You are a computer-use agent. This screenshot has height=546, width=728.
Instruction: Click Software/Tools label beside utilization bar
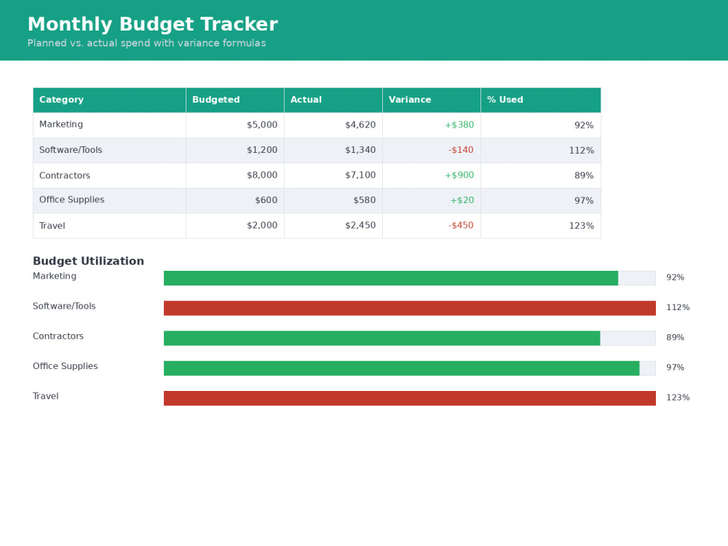point(64,306)
